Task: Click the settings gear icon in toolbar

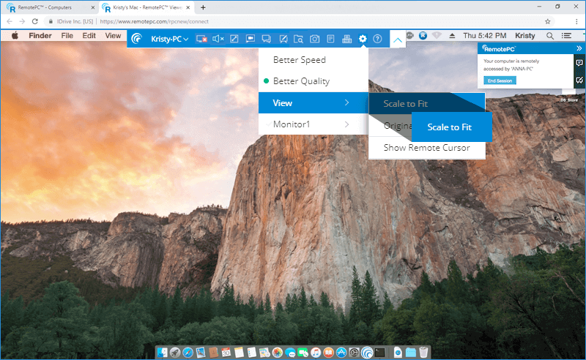Action: (x=363, y=39)
